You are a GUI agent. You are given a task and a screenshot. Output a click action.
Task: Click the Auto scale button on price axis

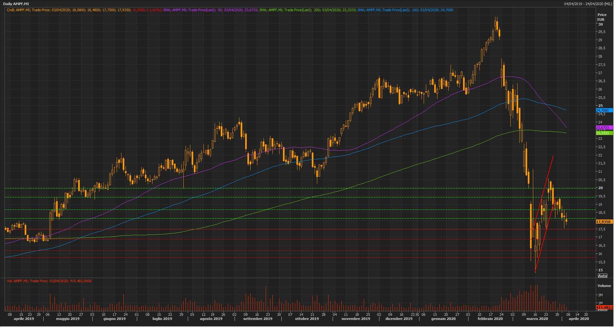point(602,276)
